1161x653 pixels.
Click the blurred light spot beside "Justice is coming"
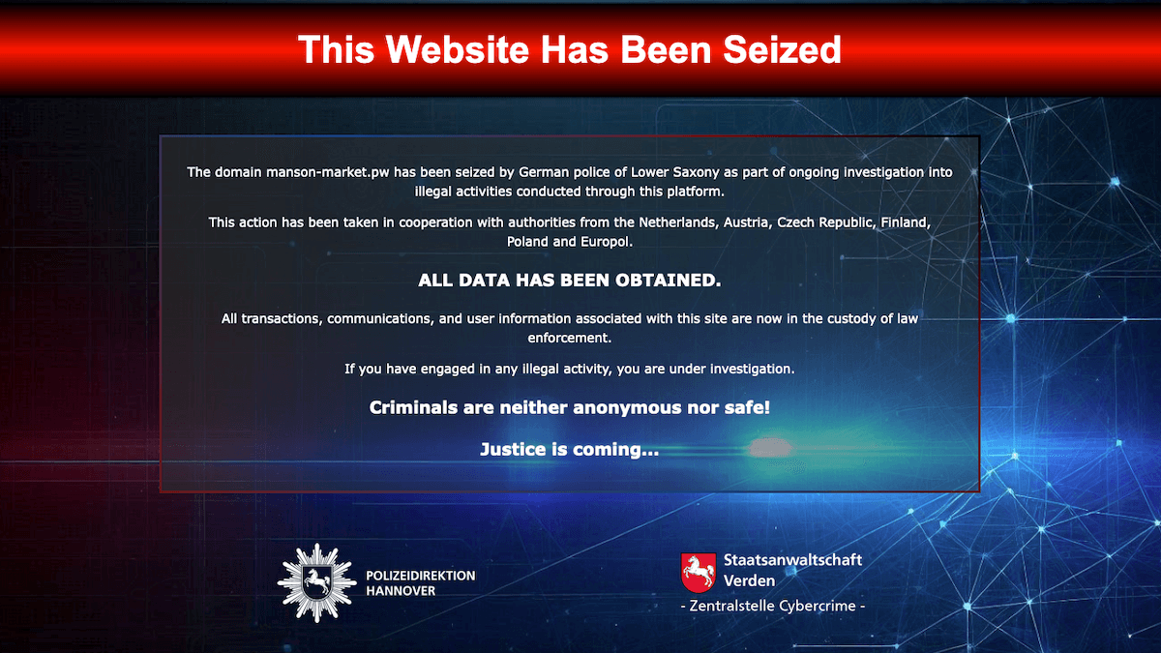pos(767,448)
